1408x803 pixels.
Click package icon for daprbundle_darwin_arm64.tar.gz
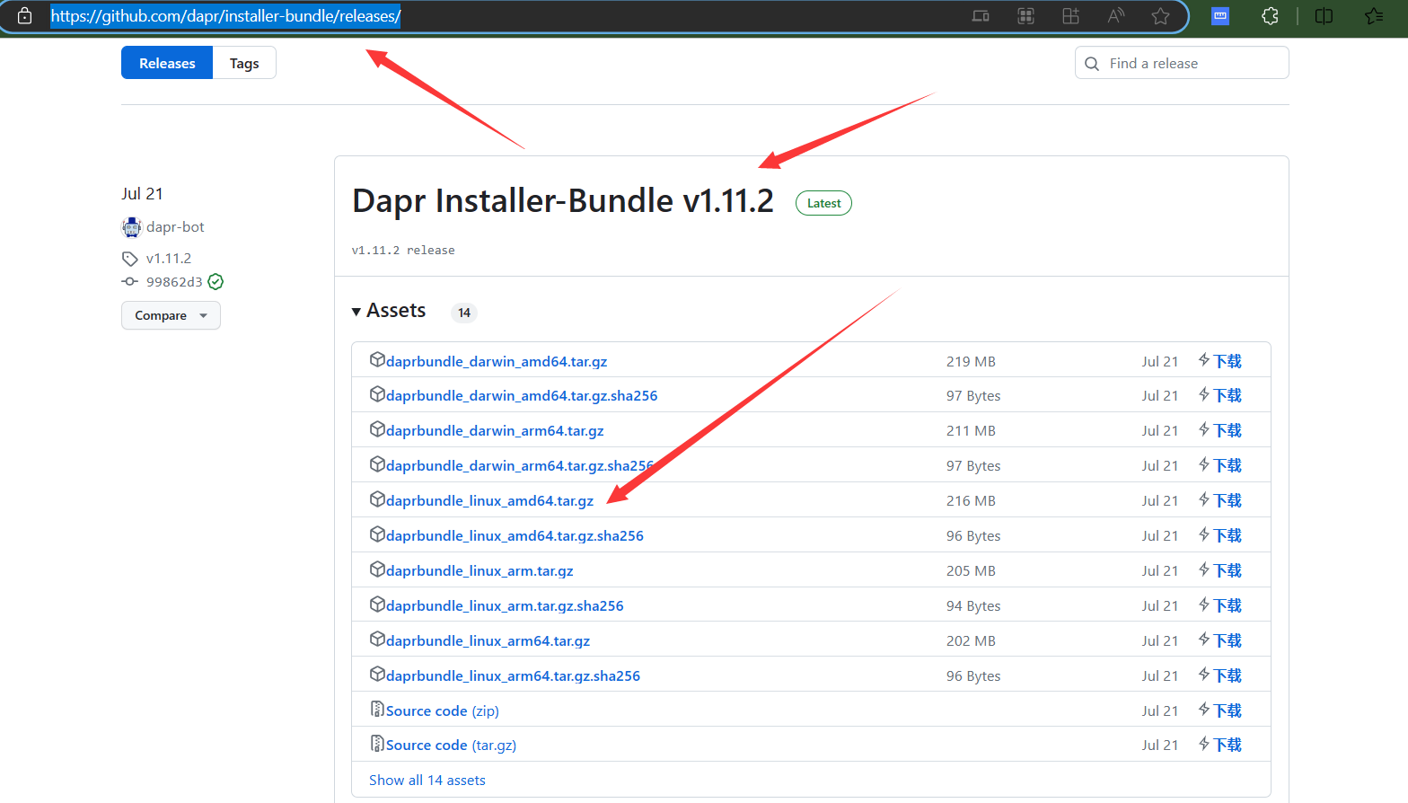point(377,429)
